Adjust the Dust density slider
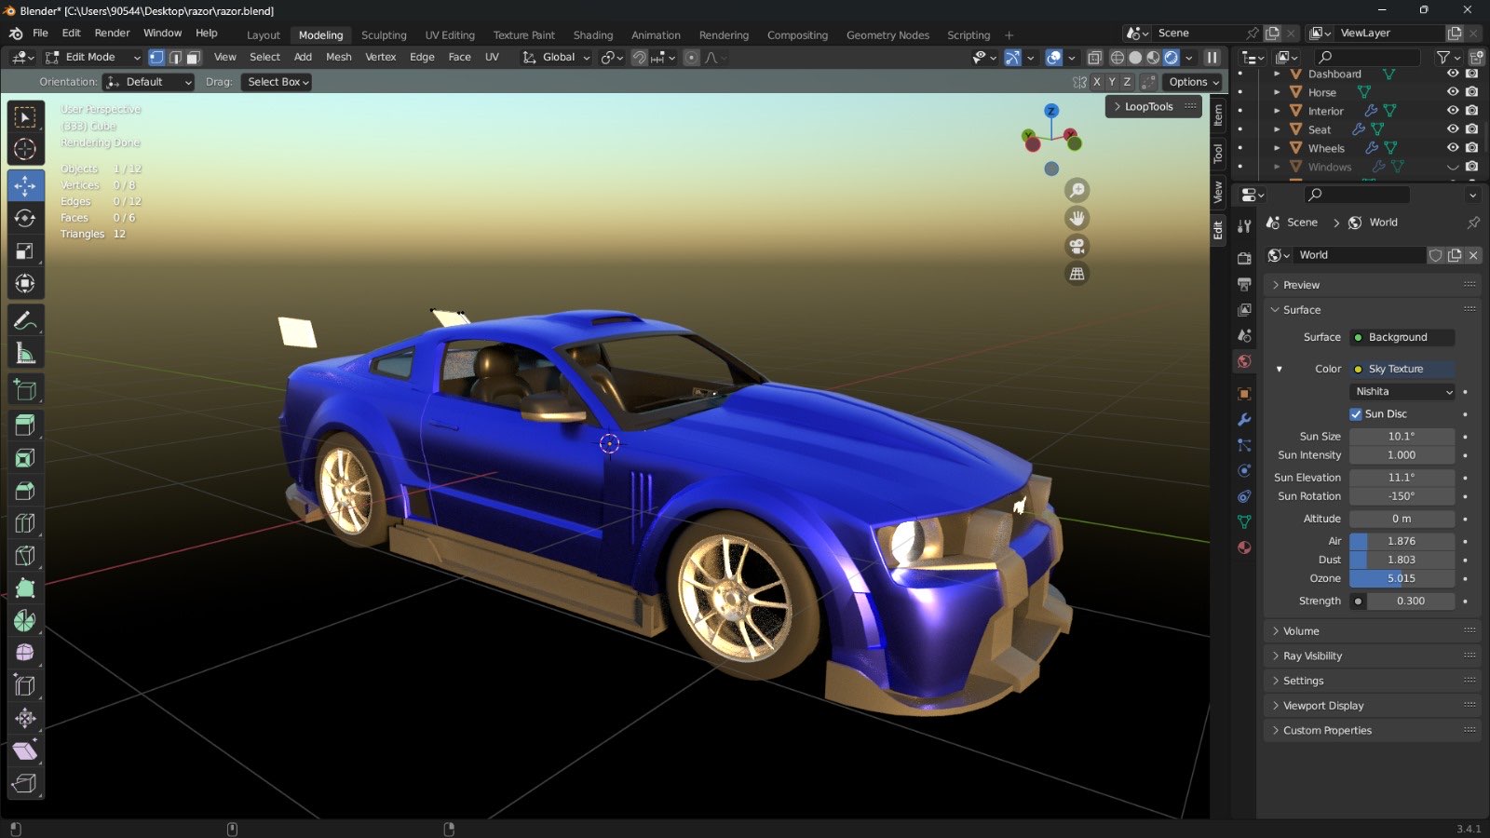Screen dimensions: 1490x838 point(1402,561)
